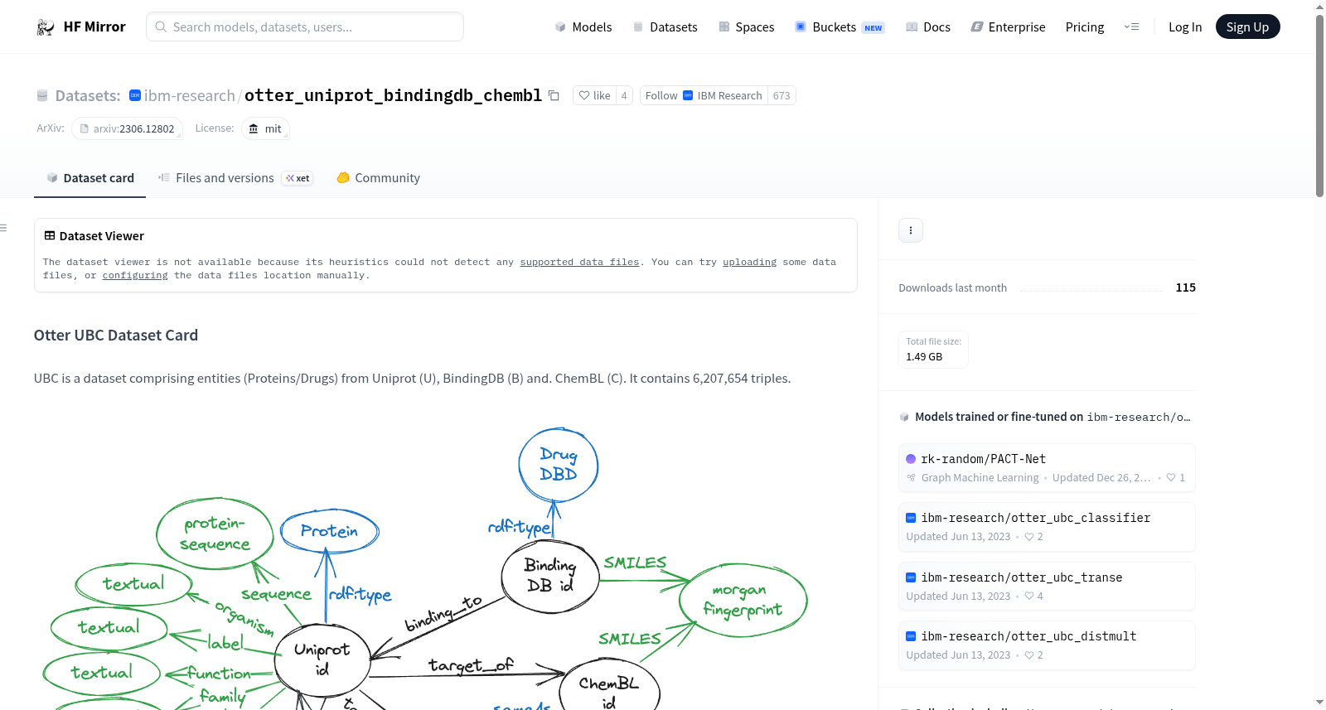Click the Log In link
The width and height of the screenshot is (1326, 710).
pos(1185,27)
